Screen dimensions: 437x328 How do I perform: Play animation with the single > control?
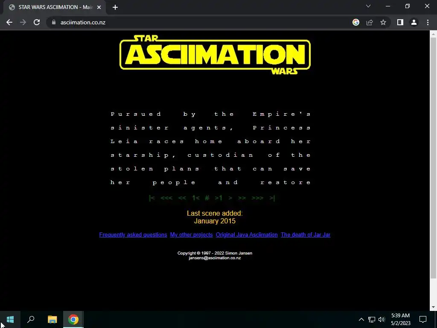point(230,198)
